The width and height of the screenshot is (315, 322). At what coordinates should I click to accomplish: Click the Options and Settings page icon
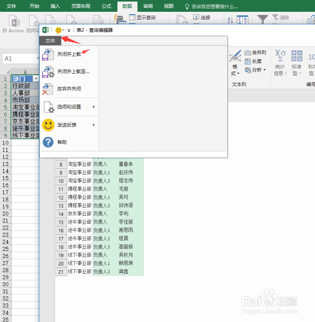click(x=49, y=107)
